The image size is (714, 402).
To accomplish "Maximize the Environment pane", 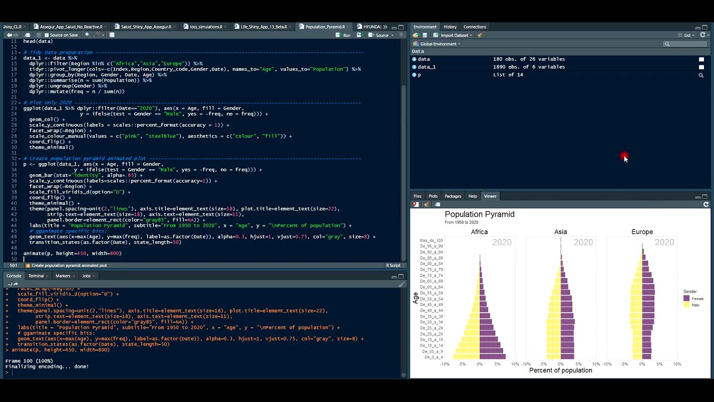I will 705,27.
